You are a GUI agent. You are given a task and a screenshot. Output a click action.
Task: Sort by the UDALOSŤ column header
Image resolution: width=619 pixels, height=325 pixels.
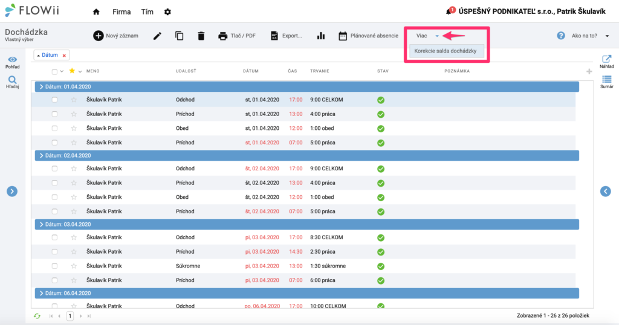(186, 71)
